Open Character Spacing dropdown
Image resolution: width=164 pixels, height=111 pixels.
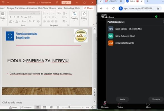point(30,17)
